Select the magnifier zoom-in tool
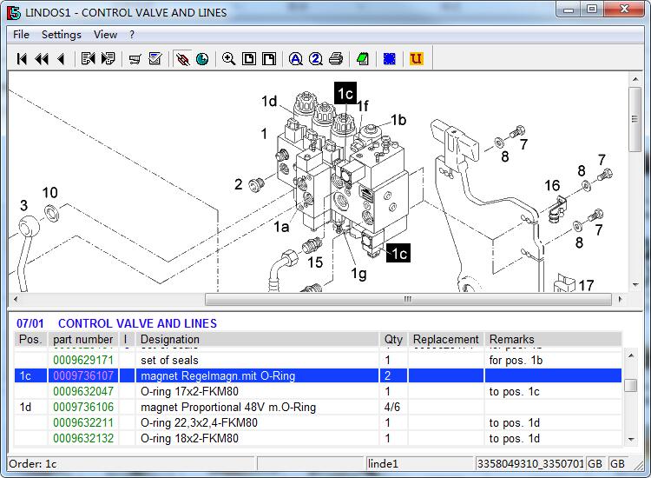 (229, 58)
